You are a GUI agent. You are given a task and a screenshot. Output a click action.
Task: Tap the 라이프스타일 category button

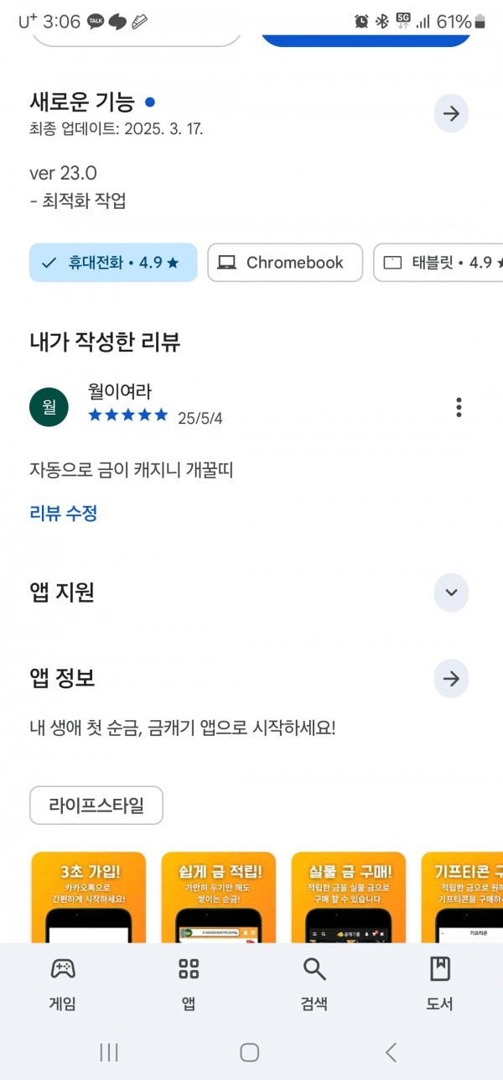pos(96,806)
